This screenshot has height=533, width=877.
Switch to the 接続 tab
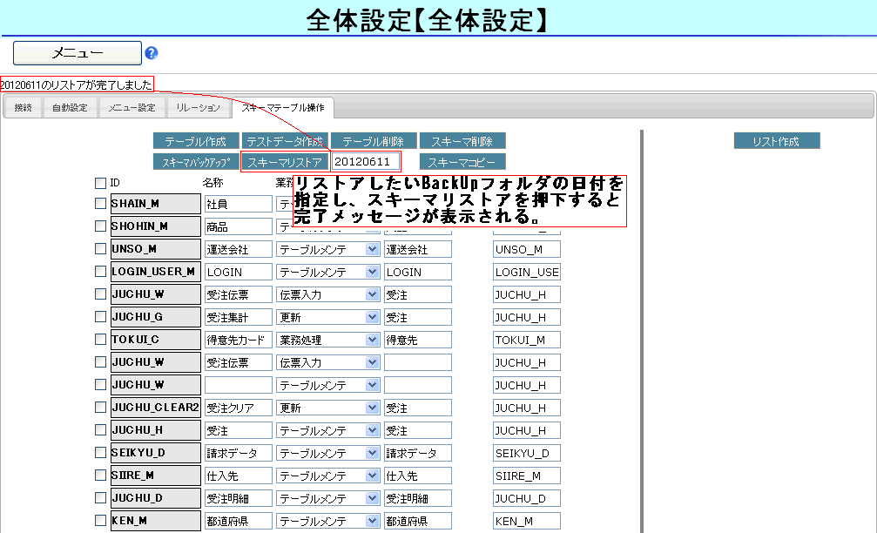[x=23, y=108]
